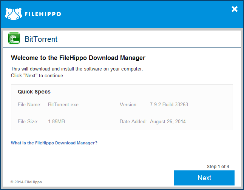Click the 'Version:' label
The height and width of the screenshot is (190, 244).
[x=129, y=104]
